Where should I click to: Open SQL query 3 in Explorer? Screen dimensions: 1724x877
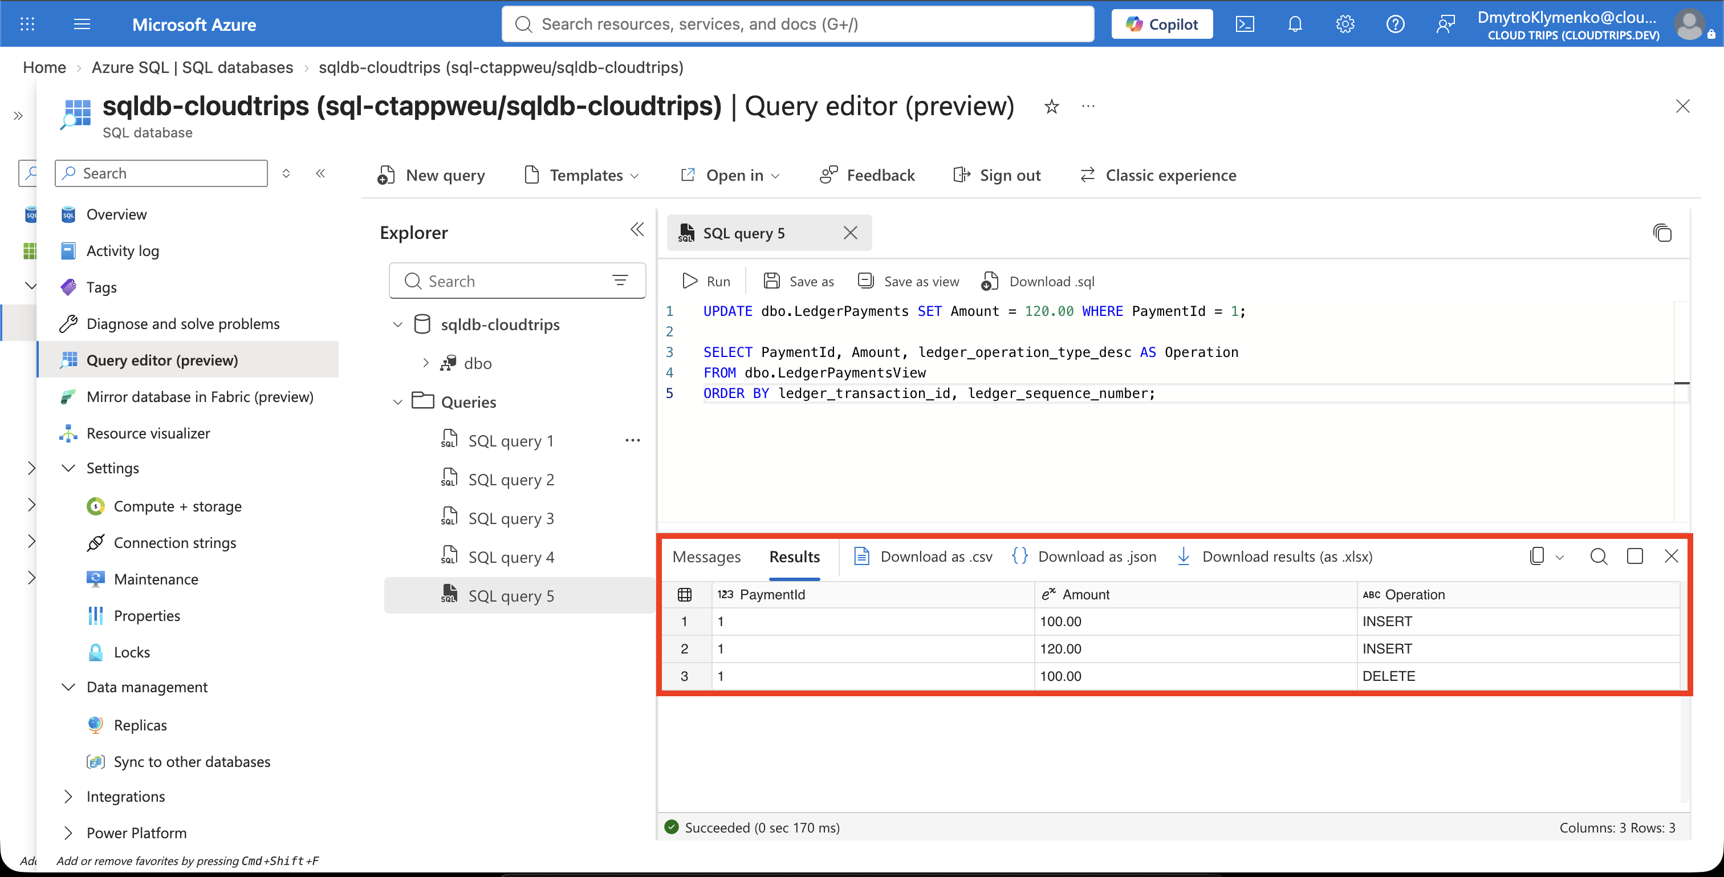[x=511, y=519]
